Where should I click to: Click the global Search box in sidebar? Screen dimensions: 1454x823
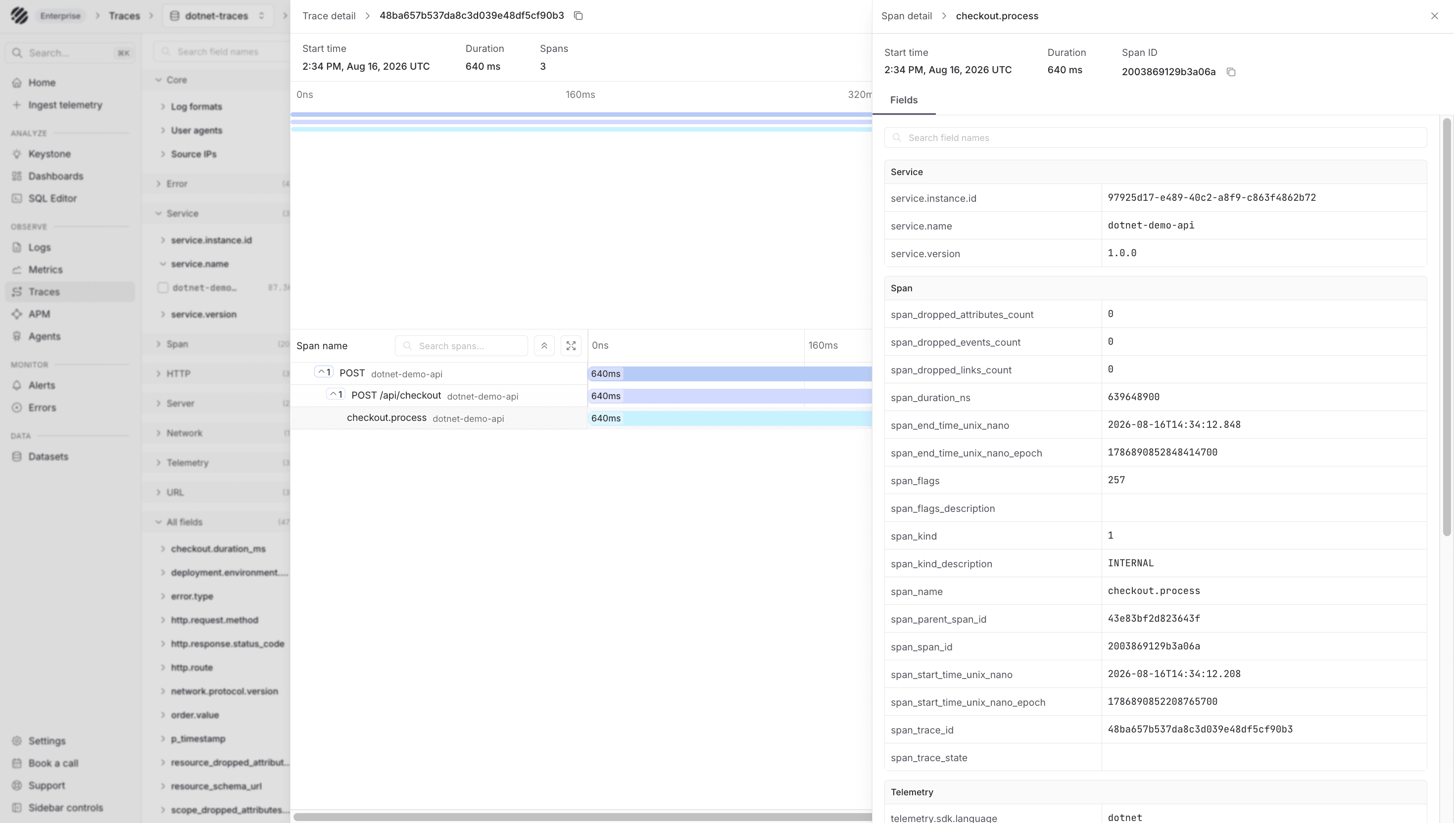70,53
